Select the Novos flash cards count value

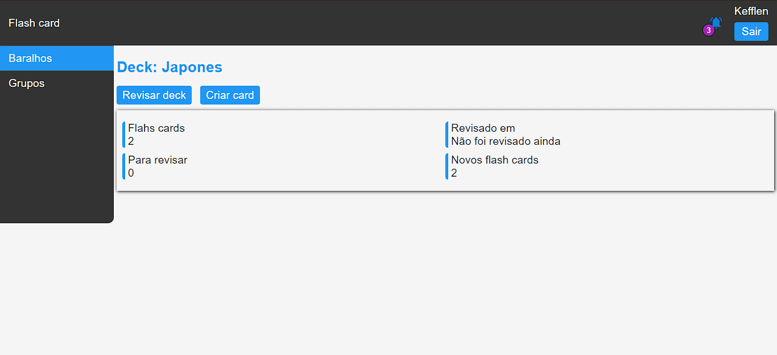[454, 173]
